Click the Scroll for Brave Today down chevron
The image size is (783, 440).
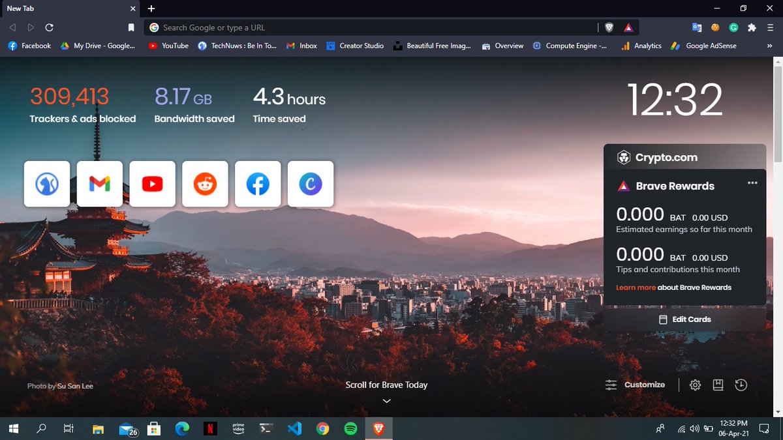point(386,401)
